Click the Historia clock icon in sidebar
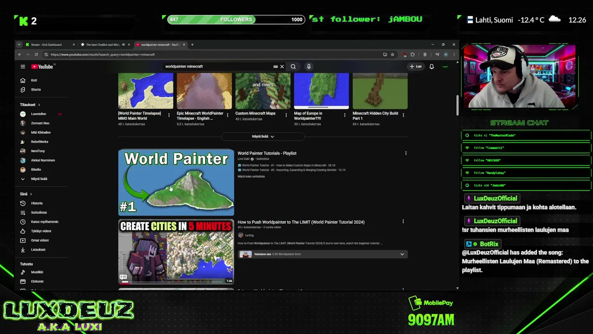The height and width of the screenshot is (334, 593). (x=23, y=203)
